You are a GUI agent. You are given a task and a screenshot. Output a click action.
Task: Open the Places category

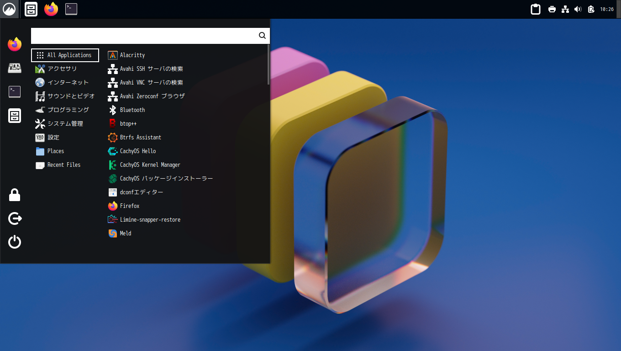click(x=65, y=151)
